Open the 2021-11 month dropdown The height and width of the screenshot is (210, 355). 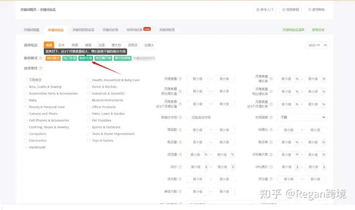tap(317, 45)
